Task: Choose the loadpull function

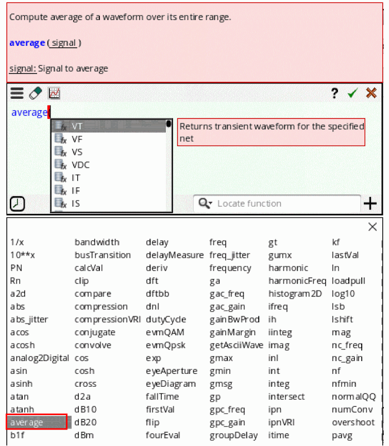Action: [x=348, y=281]
